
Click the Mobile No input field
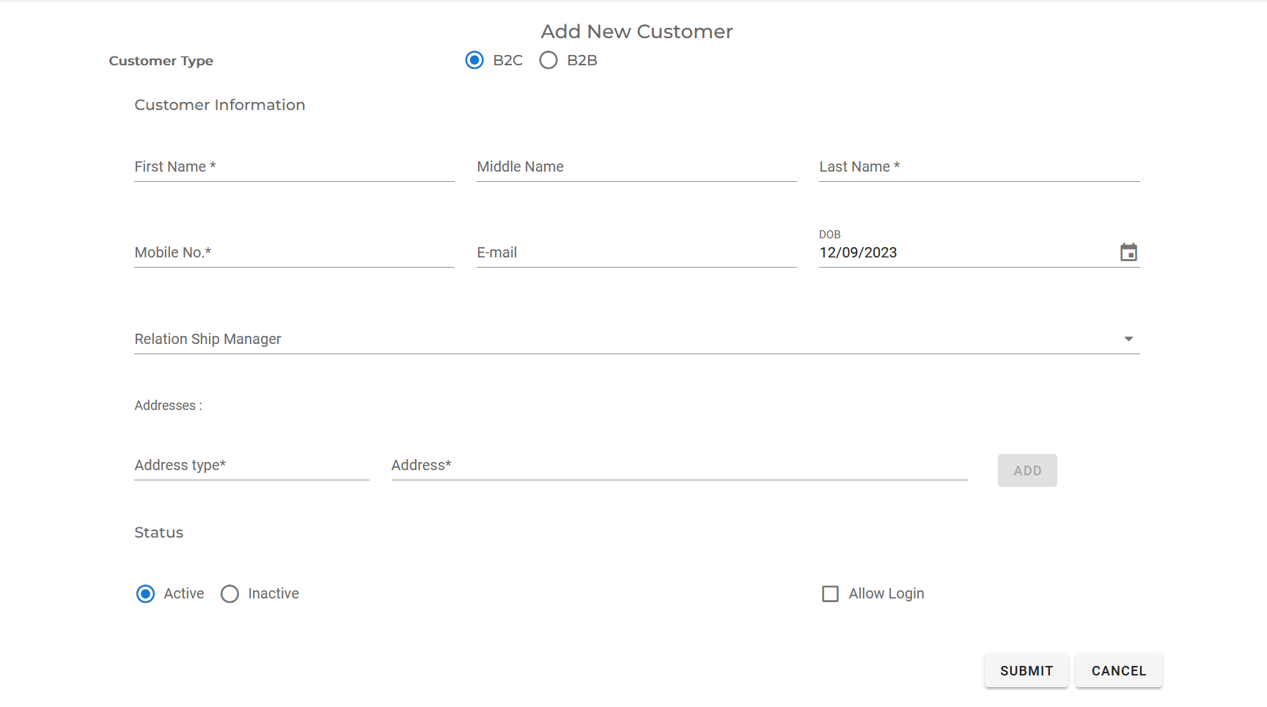tap(293, 252)
